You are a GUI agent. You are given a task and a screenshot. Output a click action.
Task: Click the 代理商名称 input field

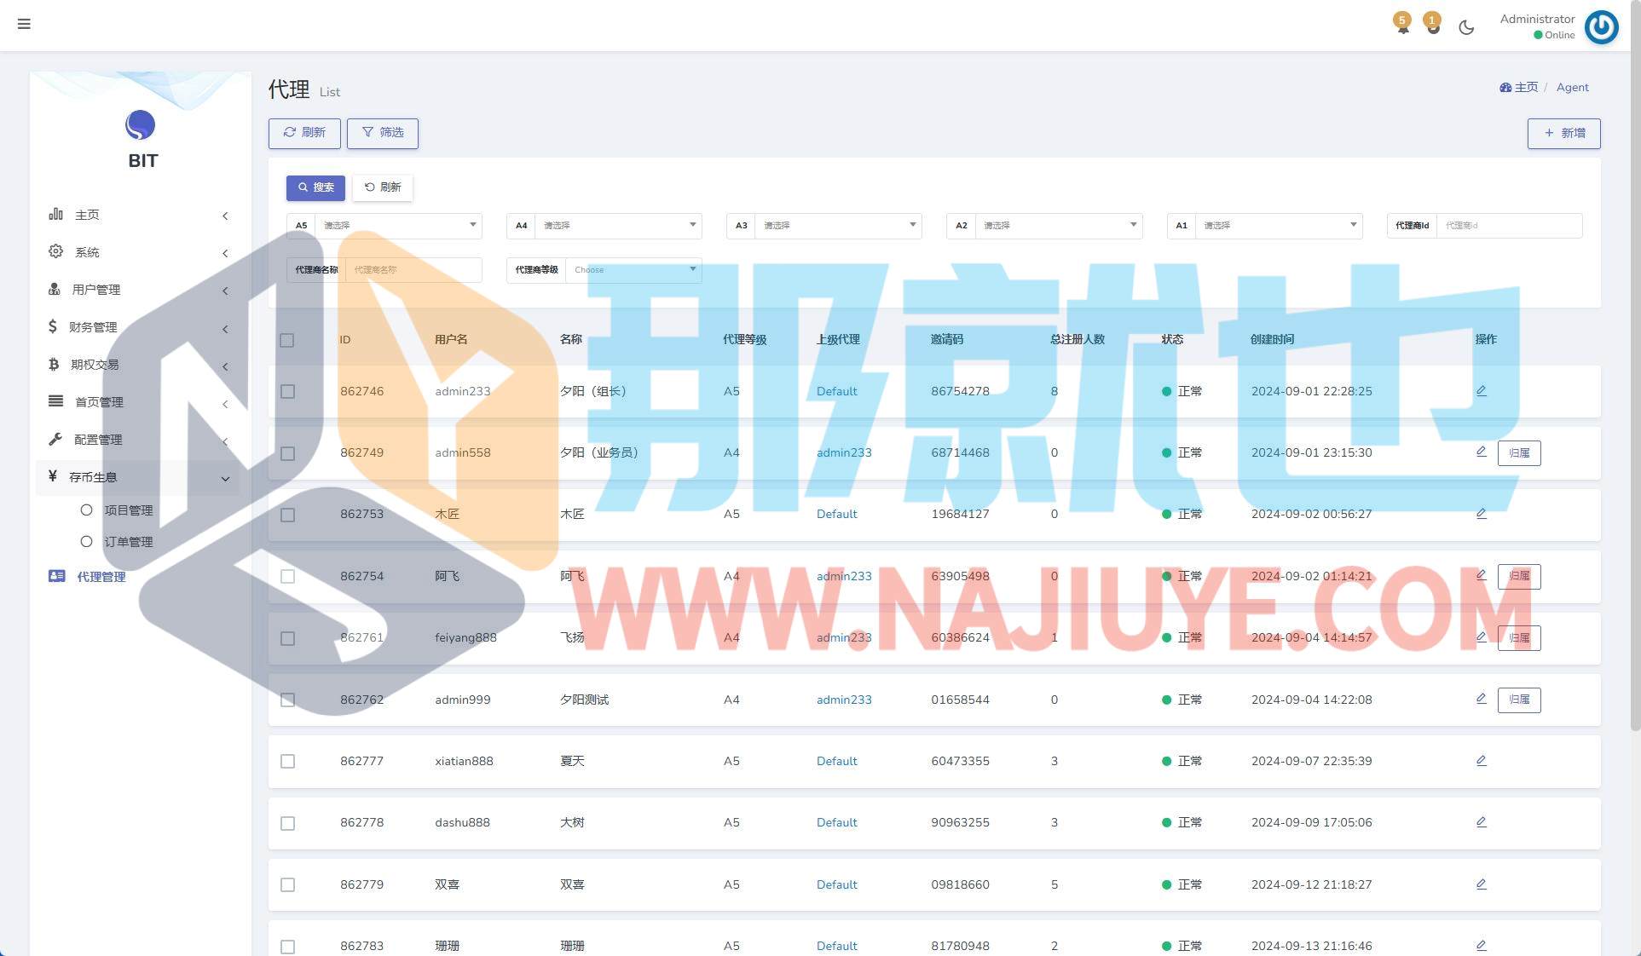point(413,270)
